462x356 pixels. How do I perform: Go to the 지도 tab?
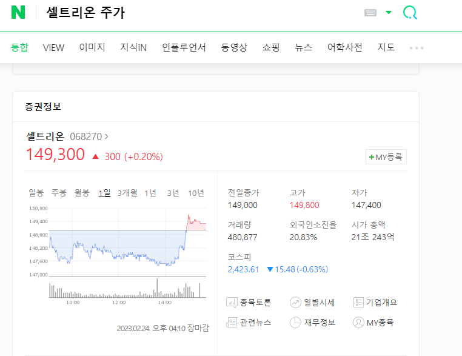(386, 47)
